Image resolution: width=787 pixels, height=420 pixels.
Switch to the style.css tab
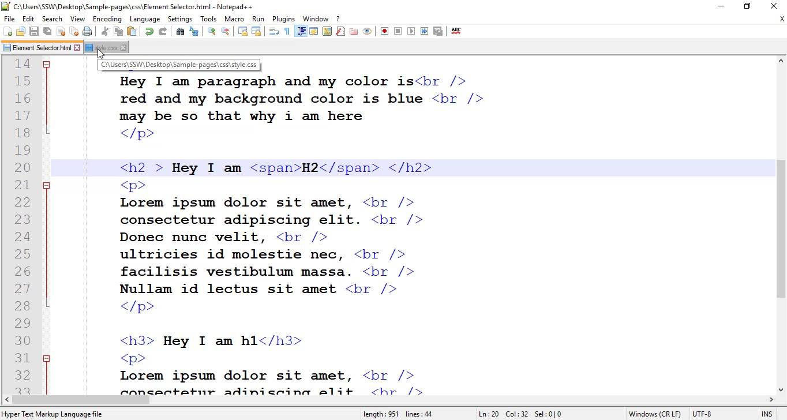pos(106,48)
